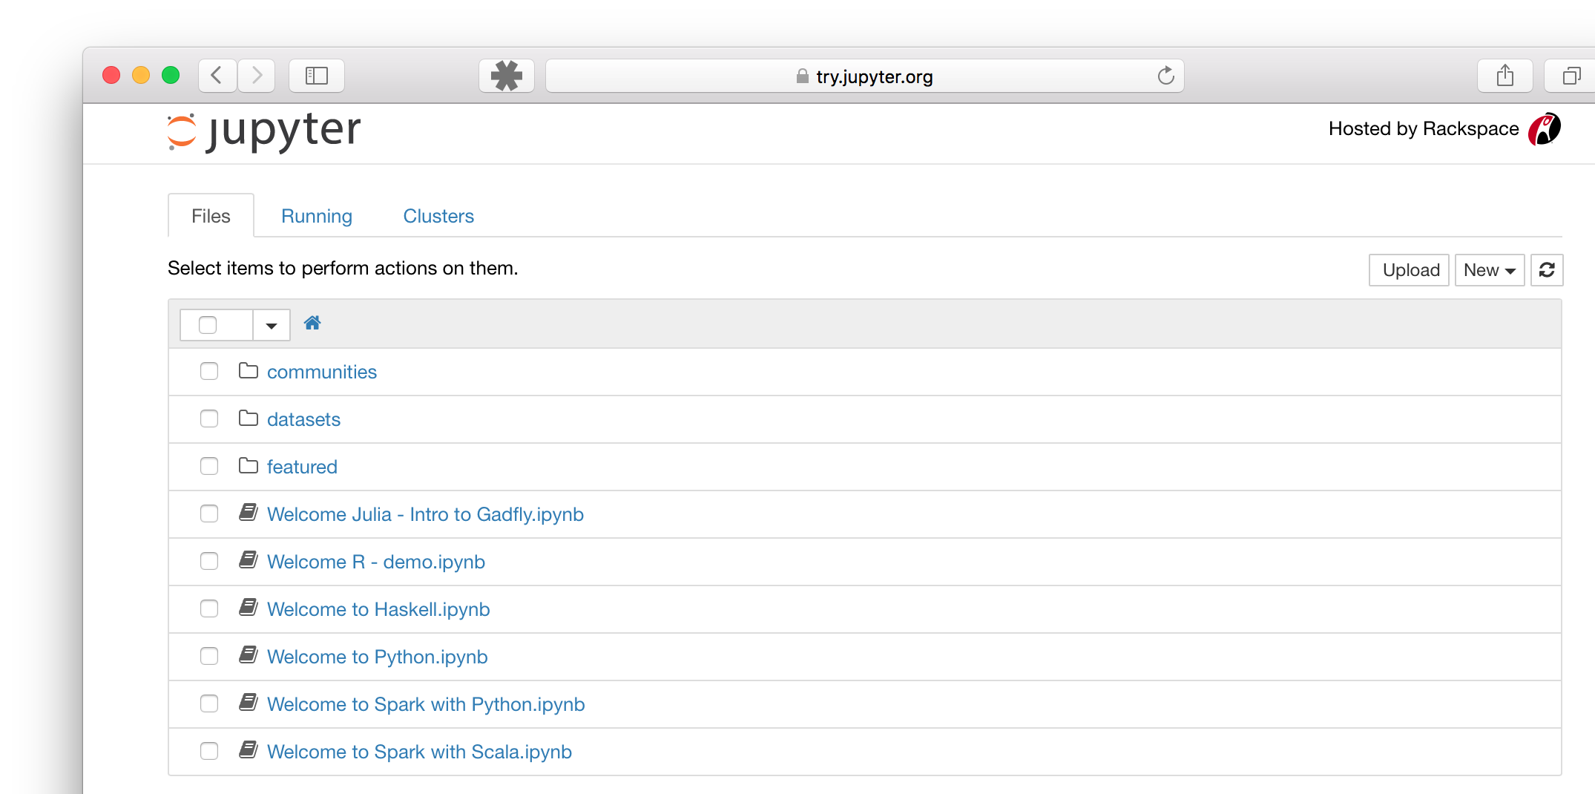1595x794 pixels.
Task: Switch to the Running tab
Action: coord(317,216)
